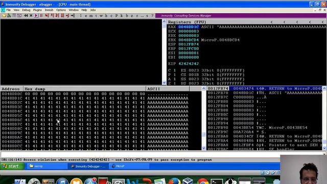This screenshot has width=327, height=184.
Task: Click the Hex dump column header
Action: coord(84,89)
